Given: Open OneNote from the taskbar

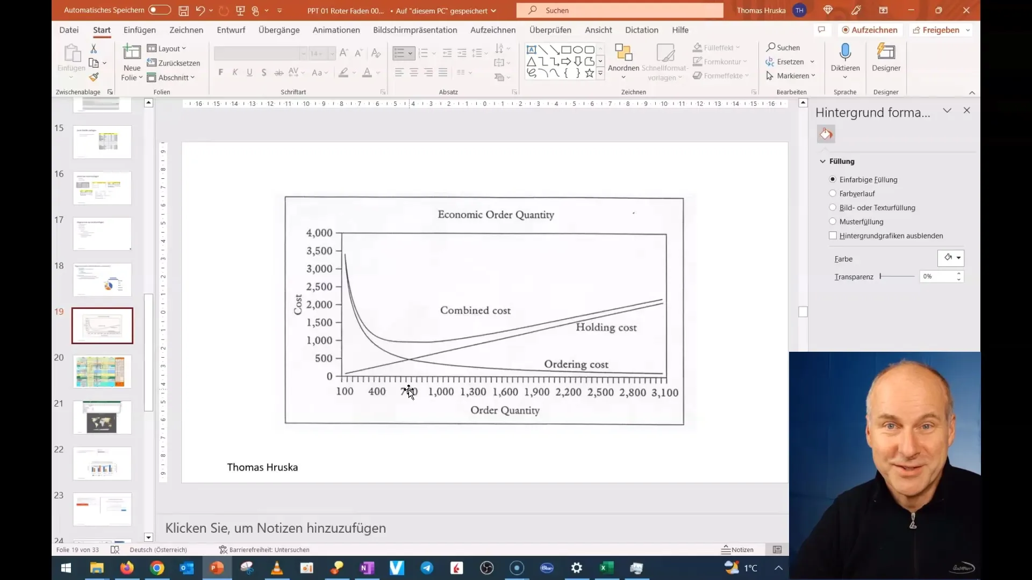Looking at the screenshot, I should [x=367, y=568].
